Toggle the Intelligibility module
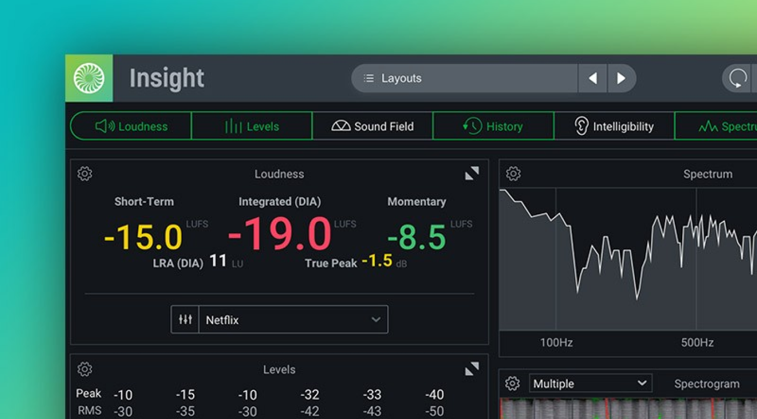This screenshot has width=757, height=419. pyautogui.click(x=614, y=126)
